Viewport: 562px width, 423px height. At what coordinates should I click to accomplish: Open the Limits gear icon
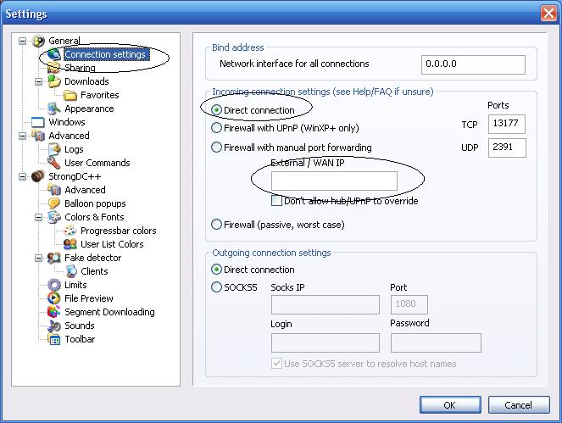[x=54, y=285]
